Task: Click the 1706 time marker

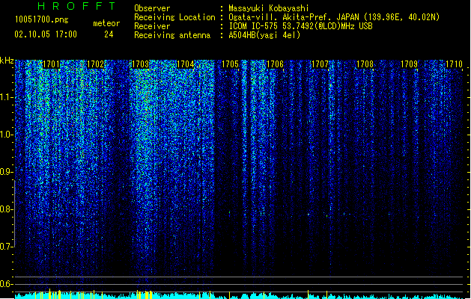Action: point(275,64)
